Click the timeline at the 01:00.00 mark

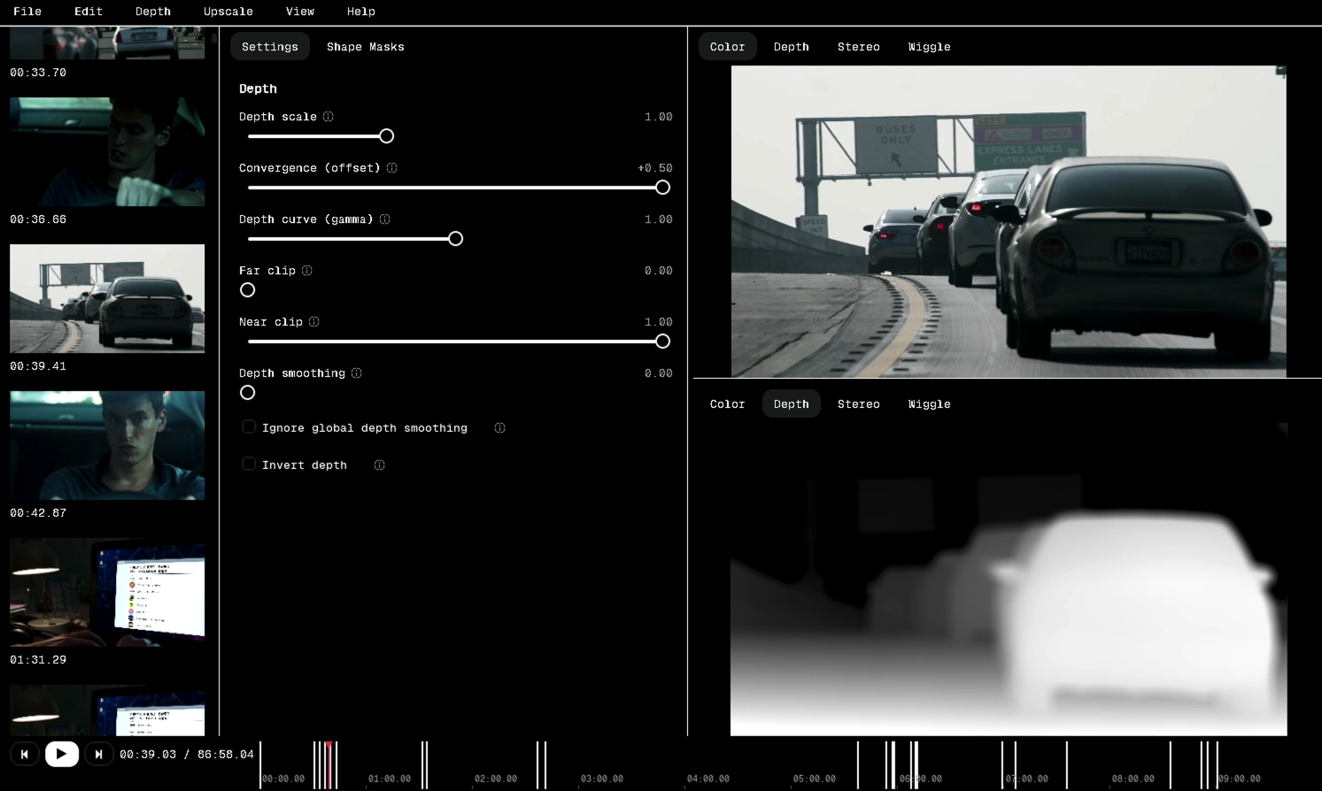click(x=390, y=779)
